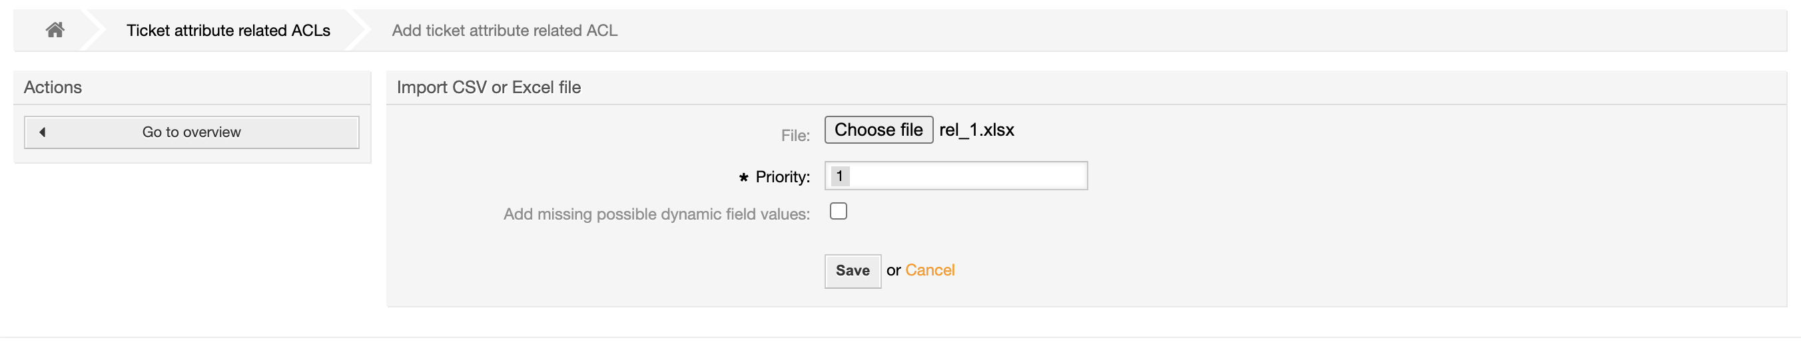Open Ticket attribute related ACLs breadcrumb
This screenshot has height=350, width=1801.
coord(228,31)
